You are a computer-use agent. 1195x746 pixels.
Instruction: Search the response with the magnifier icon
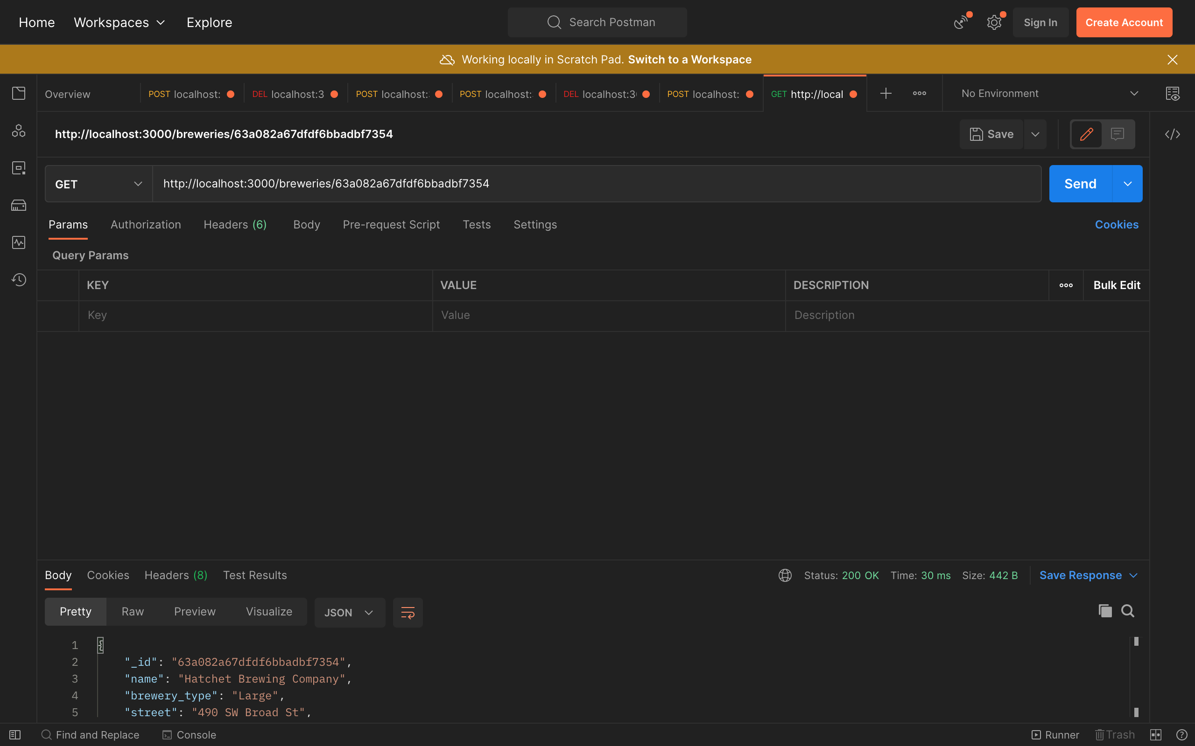(x=1127, y=611)
